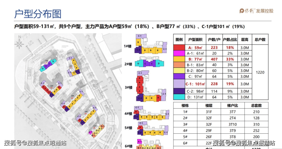Select the 3# building row in table
This screenshot has width=282, height=149.
(x=221, y=124)
